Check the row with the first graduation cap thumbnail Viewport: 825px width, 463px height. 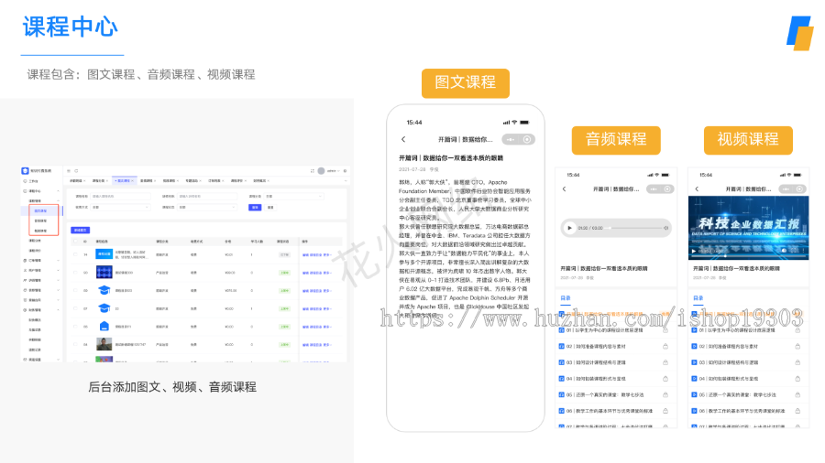(76, 290)
